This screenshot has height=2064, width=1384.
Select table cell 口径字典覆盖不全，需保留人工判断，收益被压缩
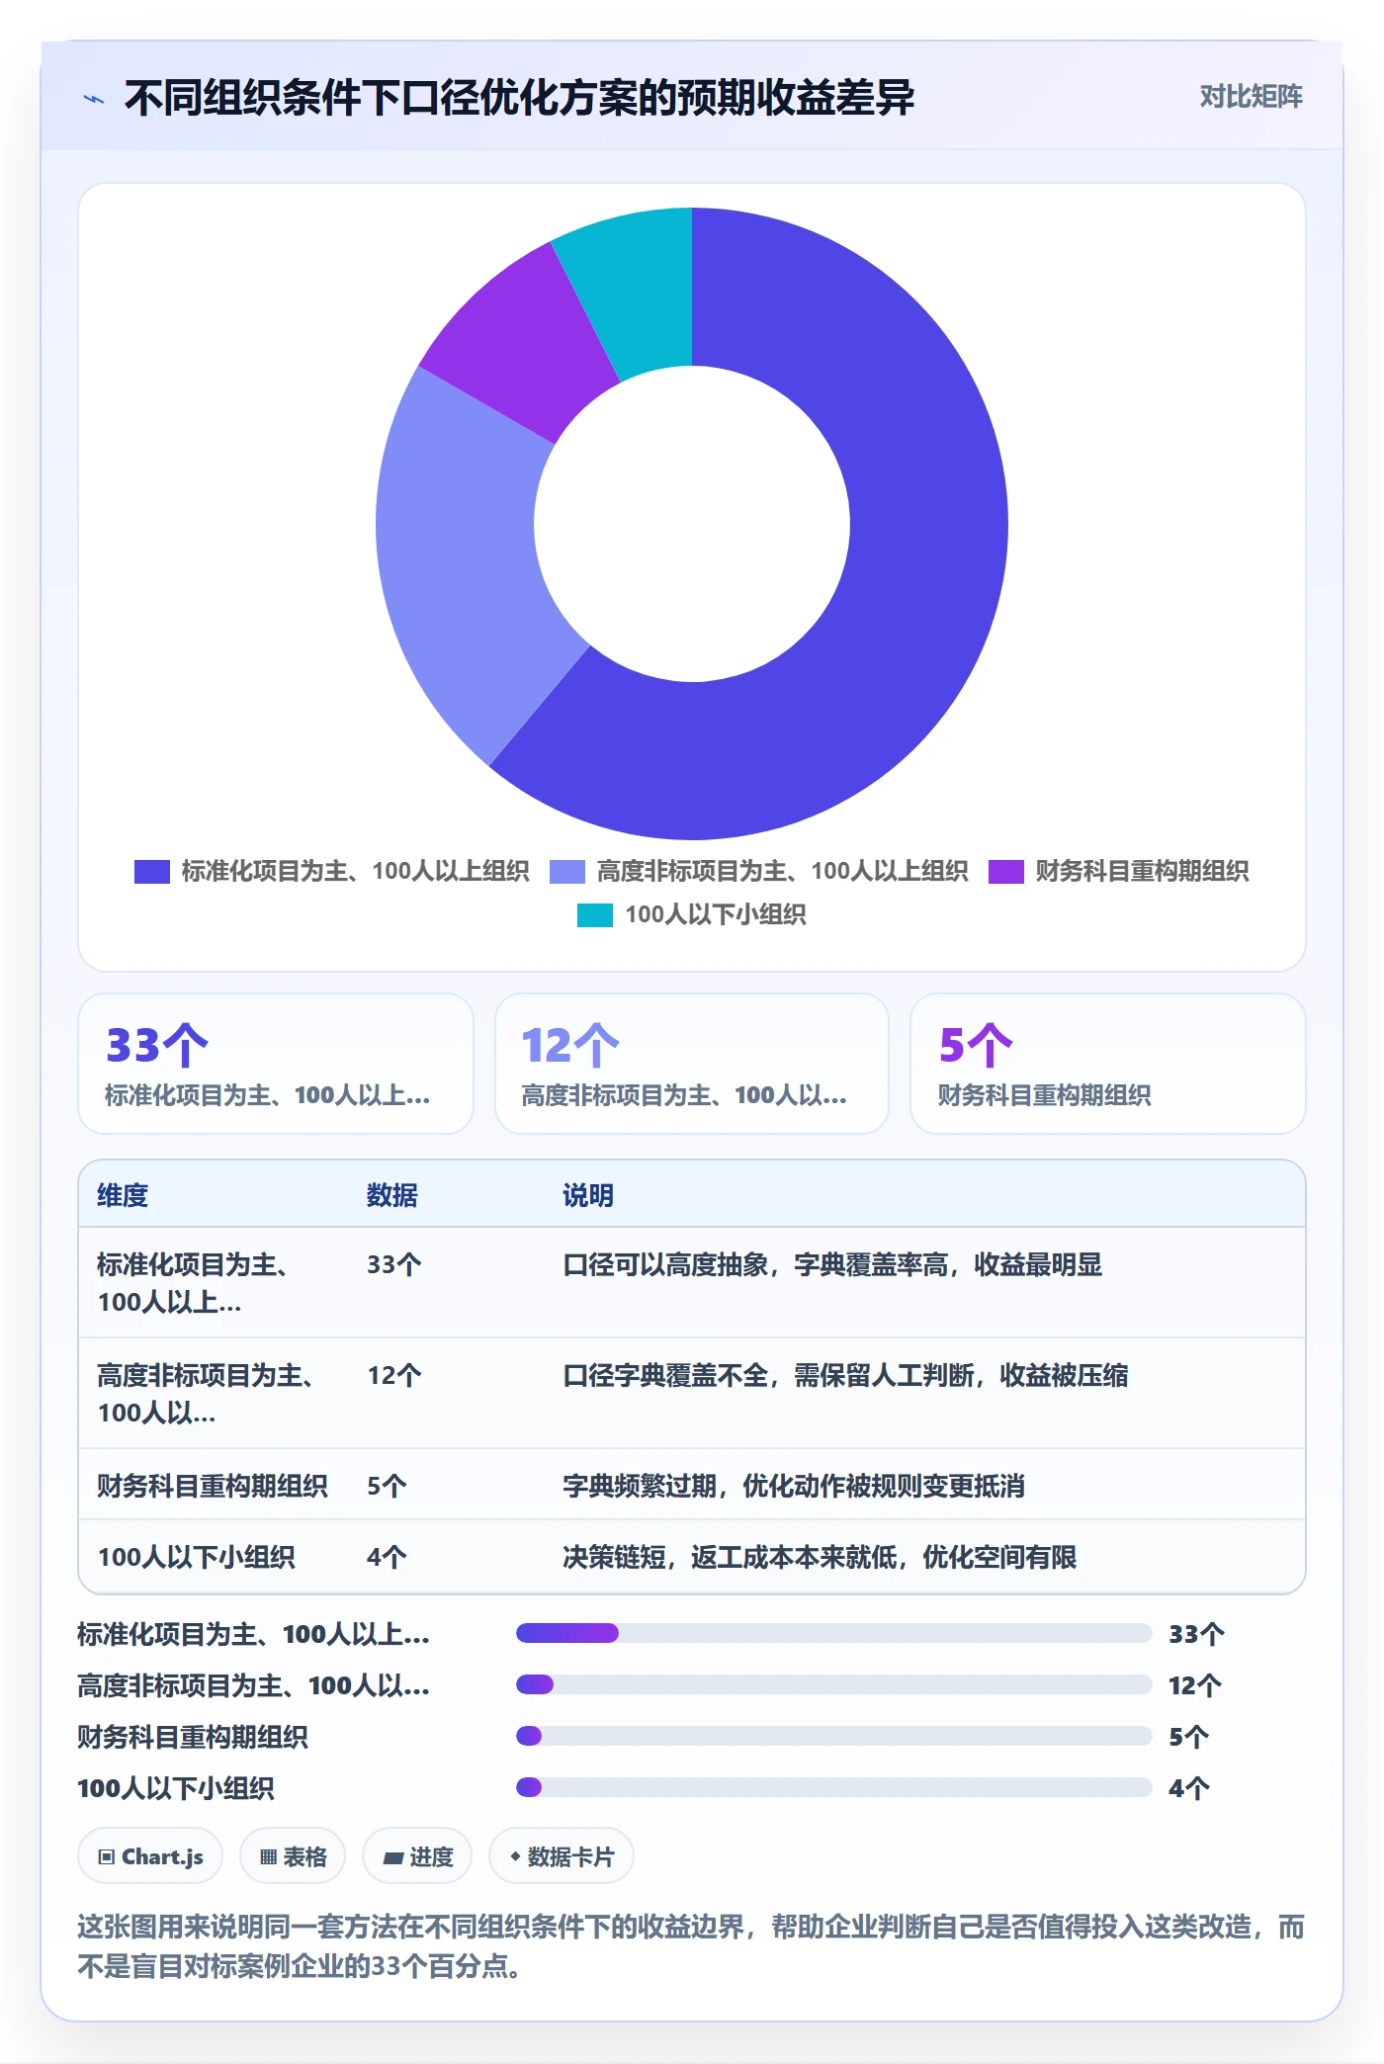pyautogui.click(x=845, y=1375)
